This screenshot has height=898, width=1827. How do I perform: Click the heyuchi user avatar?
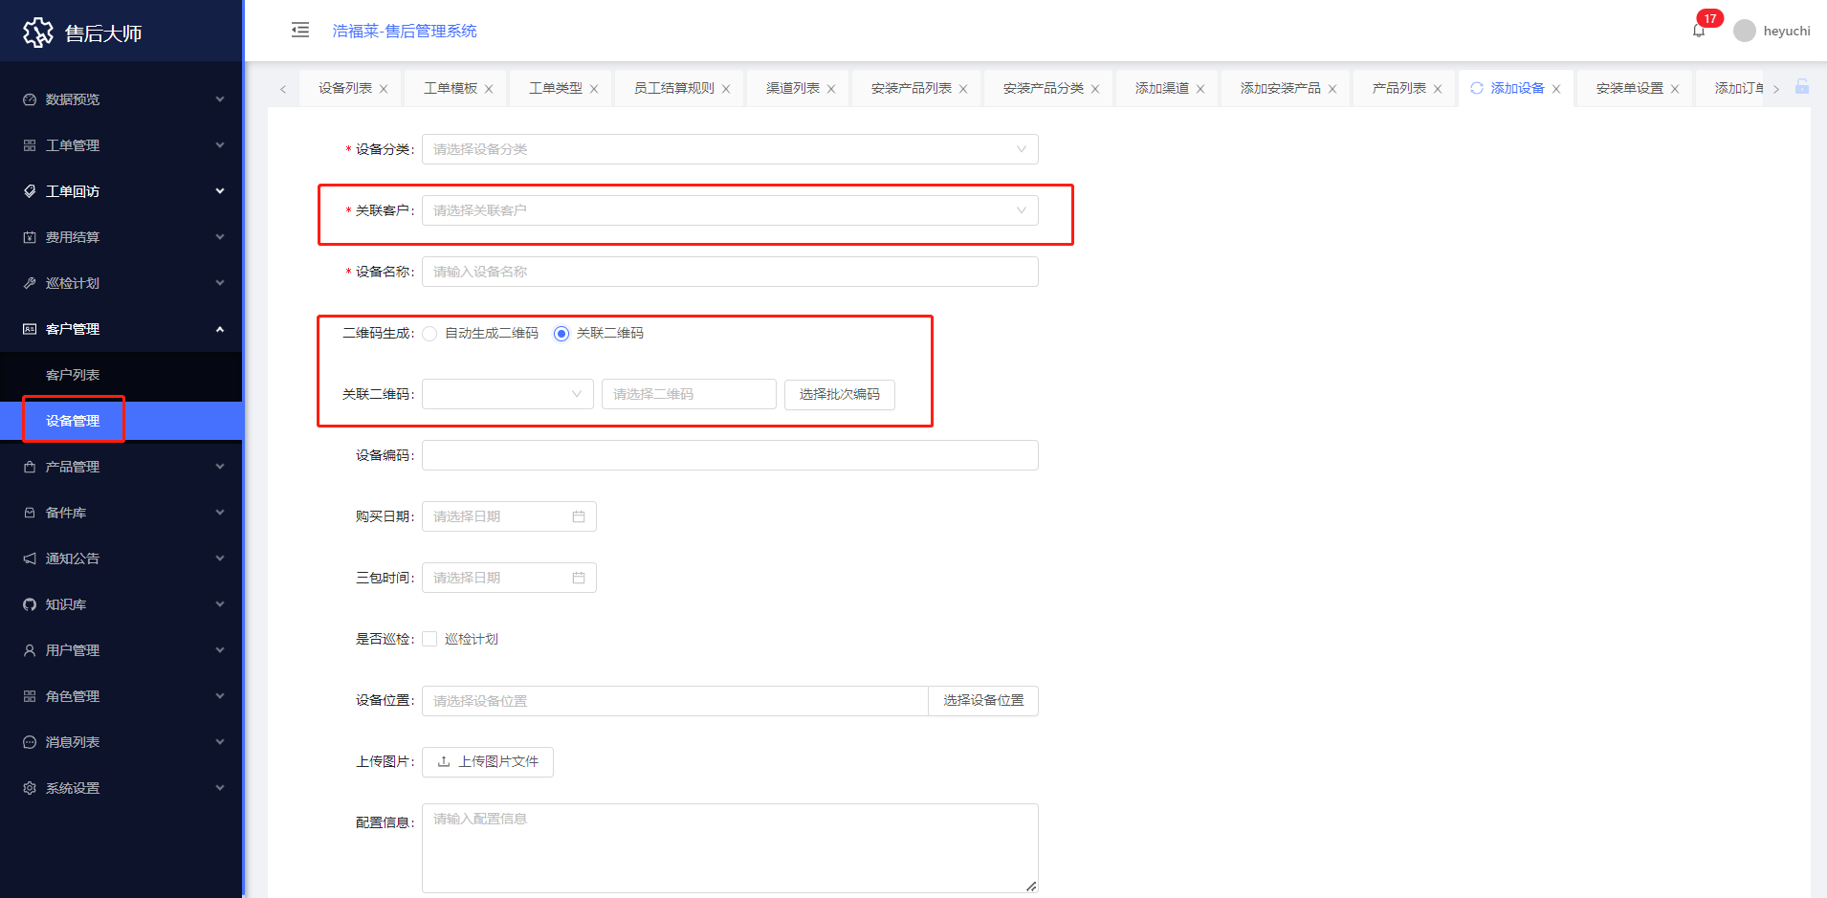(x=1745, y=31)
